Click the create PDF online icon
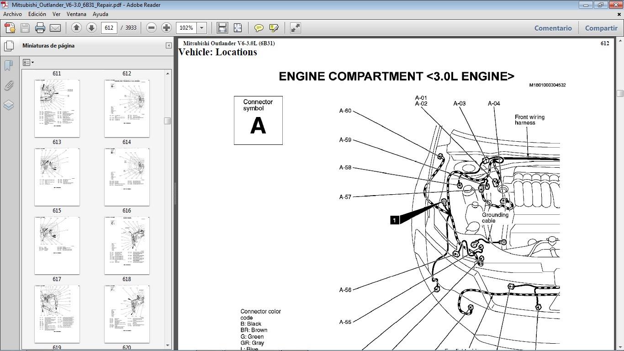 tap(10, 28)
